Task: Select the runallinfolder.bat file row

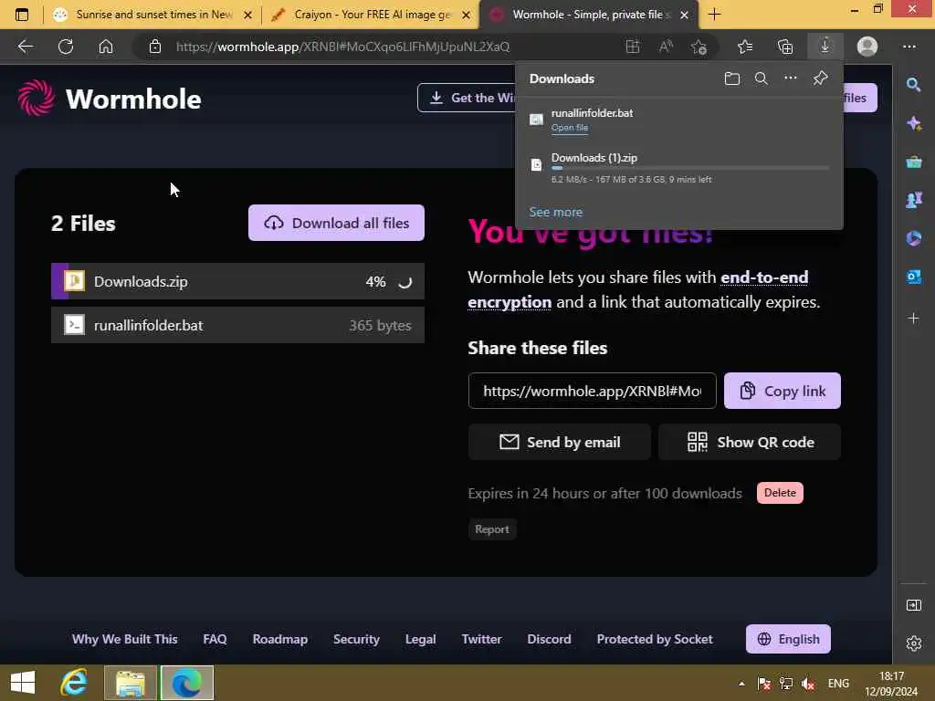Action: tap(238, 325)
